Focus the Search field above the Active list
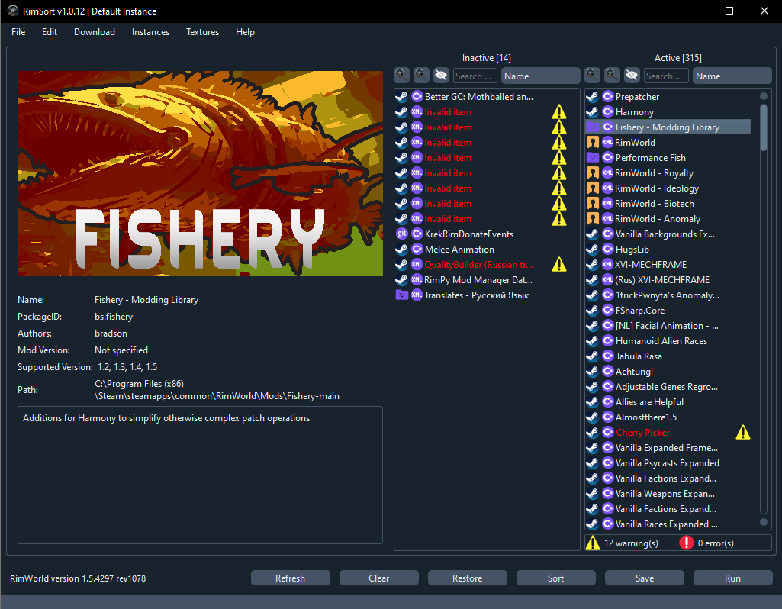Image resolution: width=782 pixels, height=609 pixels. click(666, 76)
